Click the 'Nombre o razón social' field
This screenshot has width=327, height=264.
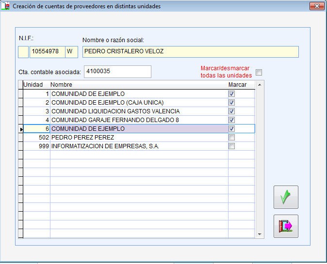[x=190, y=51]
